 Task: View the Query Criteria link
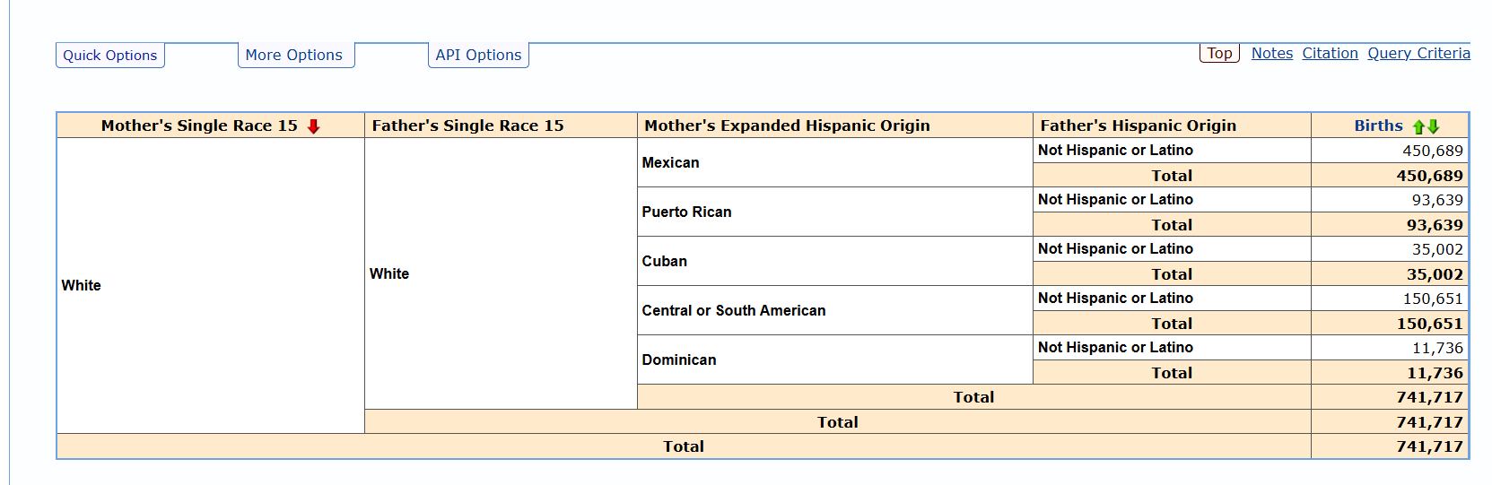[1418, 54]
